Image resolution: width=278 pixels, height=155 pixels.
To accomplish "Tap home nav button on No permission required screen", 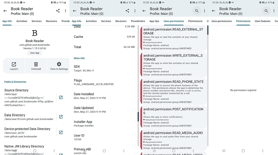I will click(x=243, y=151).
